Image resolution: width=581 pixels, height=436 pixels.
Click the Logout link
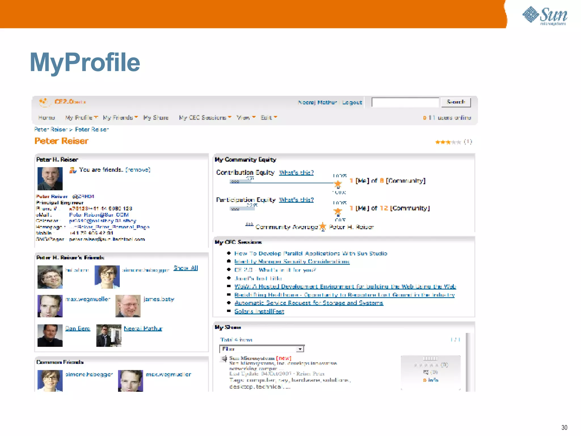click(352, 102)
